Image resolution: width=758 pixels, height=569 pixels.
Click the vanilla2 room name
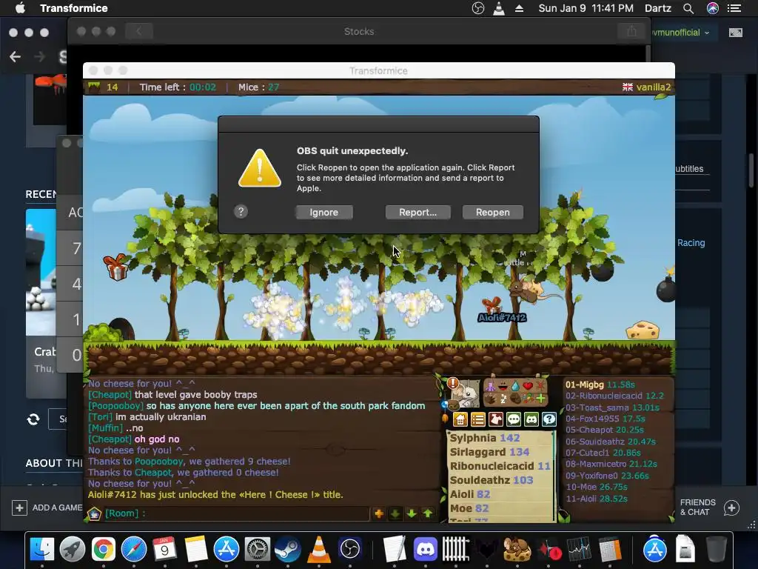pyautogui.click(x=653, y=87)
